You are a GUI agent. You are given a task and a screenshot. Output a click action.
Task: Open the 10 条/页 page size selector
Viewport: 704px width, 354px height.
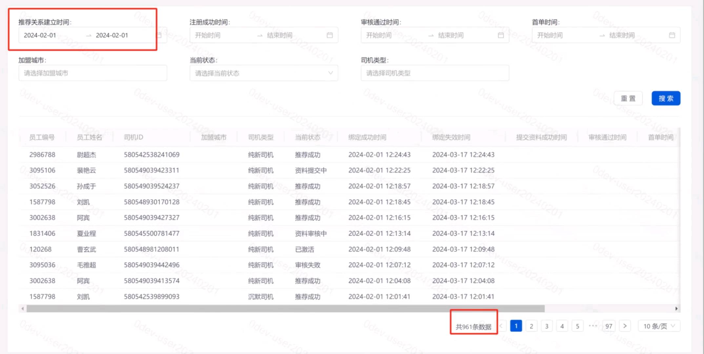pos(659,326)
